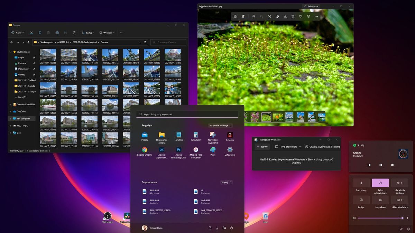Image resolution: width=415 pixels, height=233 pixels.
Task: Click the Copy icon in Explorer toolbar
Action: 40,33
